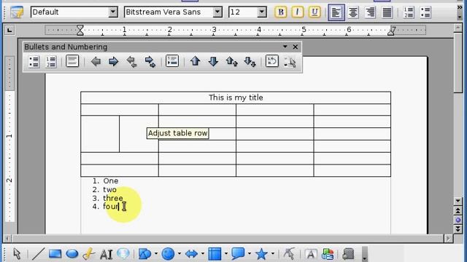The image size is (467, 262).
Task: Toggle bullets in Bullets and Numbering toolbar
Action: pyautogui.click(x=34, y=62)
